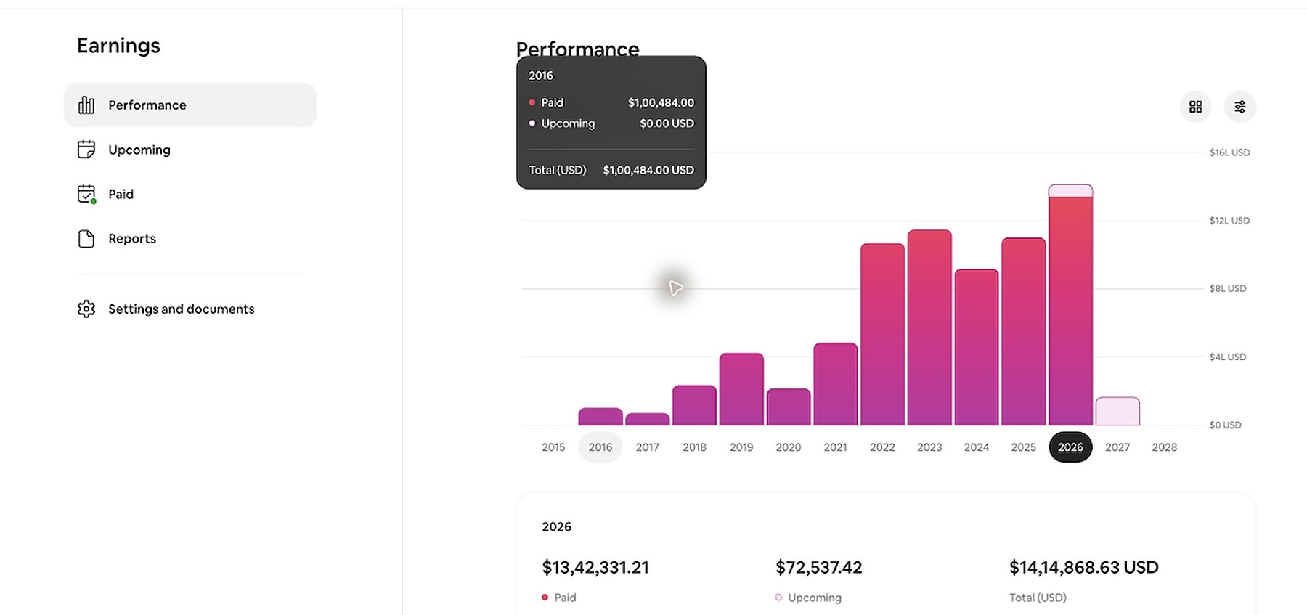The width and height of the screenshot is (1307, 615).
Task: Select the year 2022 label
Action: (x=882, y=447)
